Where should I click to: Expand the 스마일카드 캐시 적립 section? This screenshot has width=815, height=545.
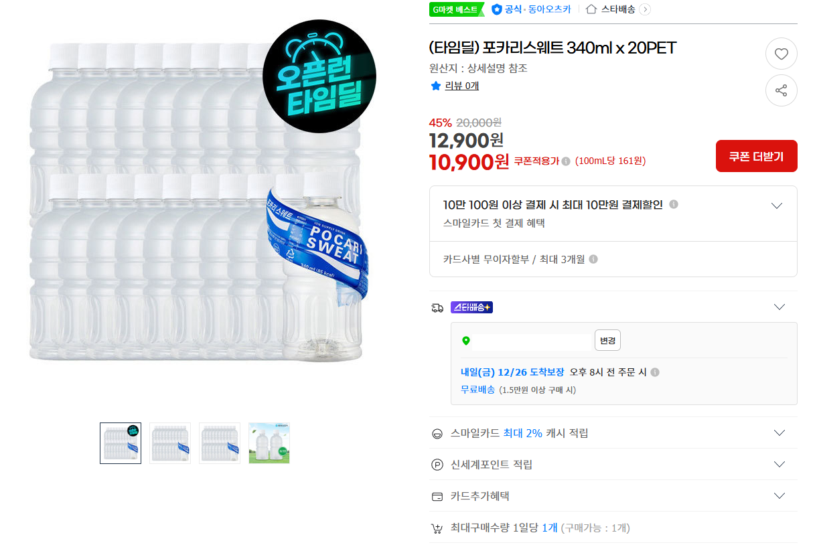click(x=778, y=433)
